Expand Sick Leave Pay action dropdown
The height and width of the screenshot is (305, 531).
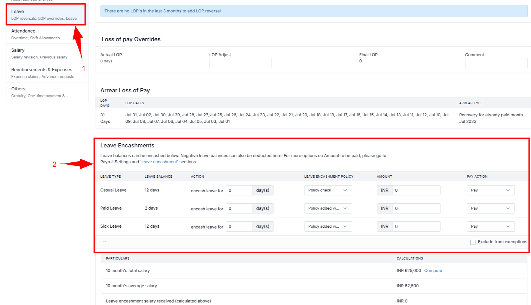[490, 226]
